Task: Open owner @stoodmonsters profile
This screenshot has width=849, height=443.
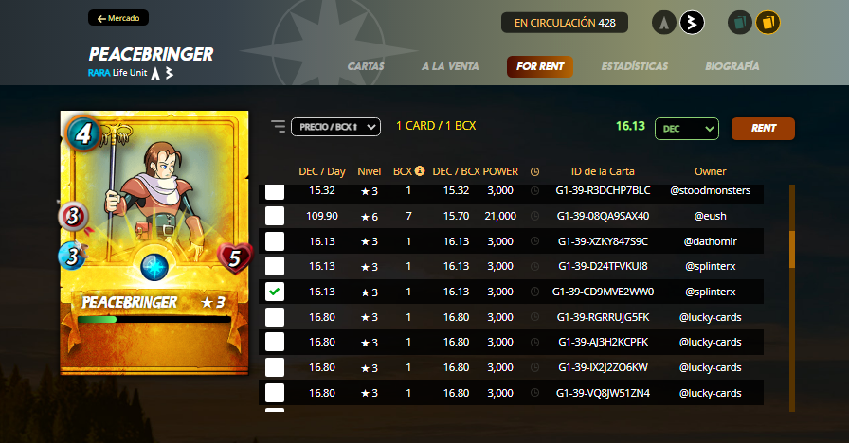Action: coord(711,190)
